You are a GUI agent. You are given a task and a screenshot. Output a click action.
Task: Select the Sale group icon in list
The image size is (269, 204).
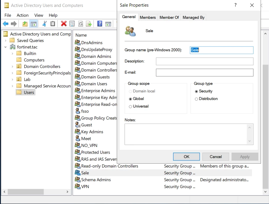[78, 173]
